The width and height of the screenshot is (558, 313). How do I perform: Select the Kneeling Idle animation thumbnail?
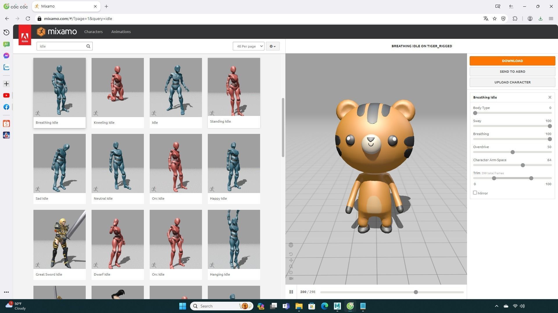118,88
